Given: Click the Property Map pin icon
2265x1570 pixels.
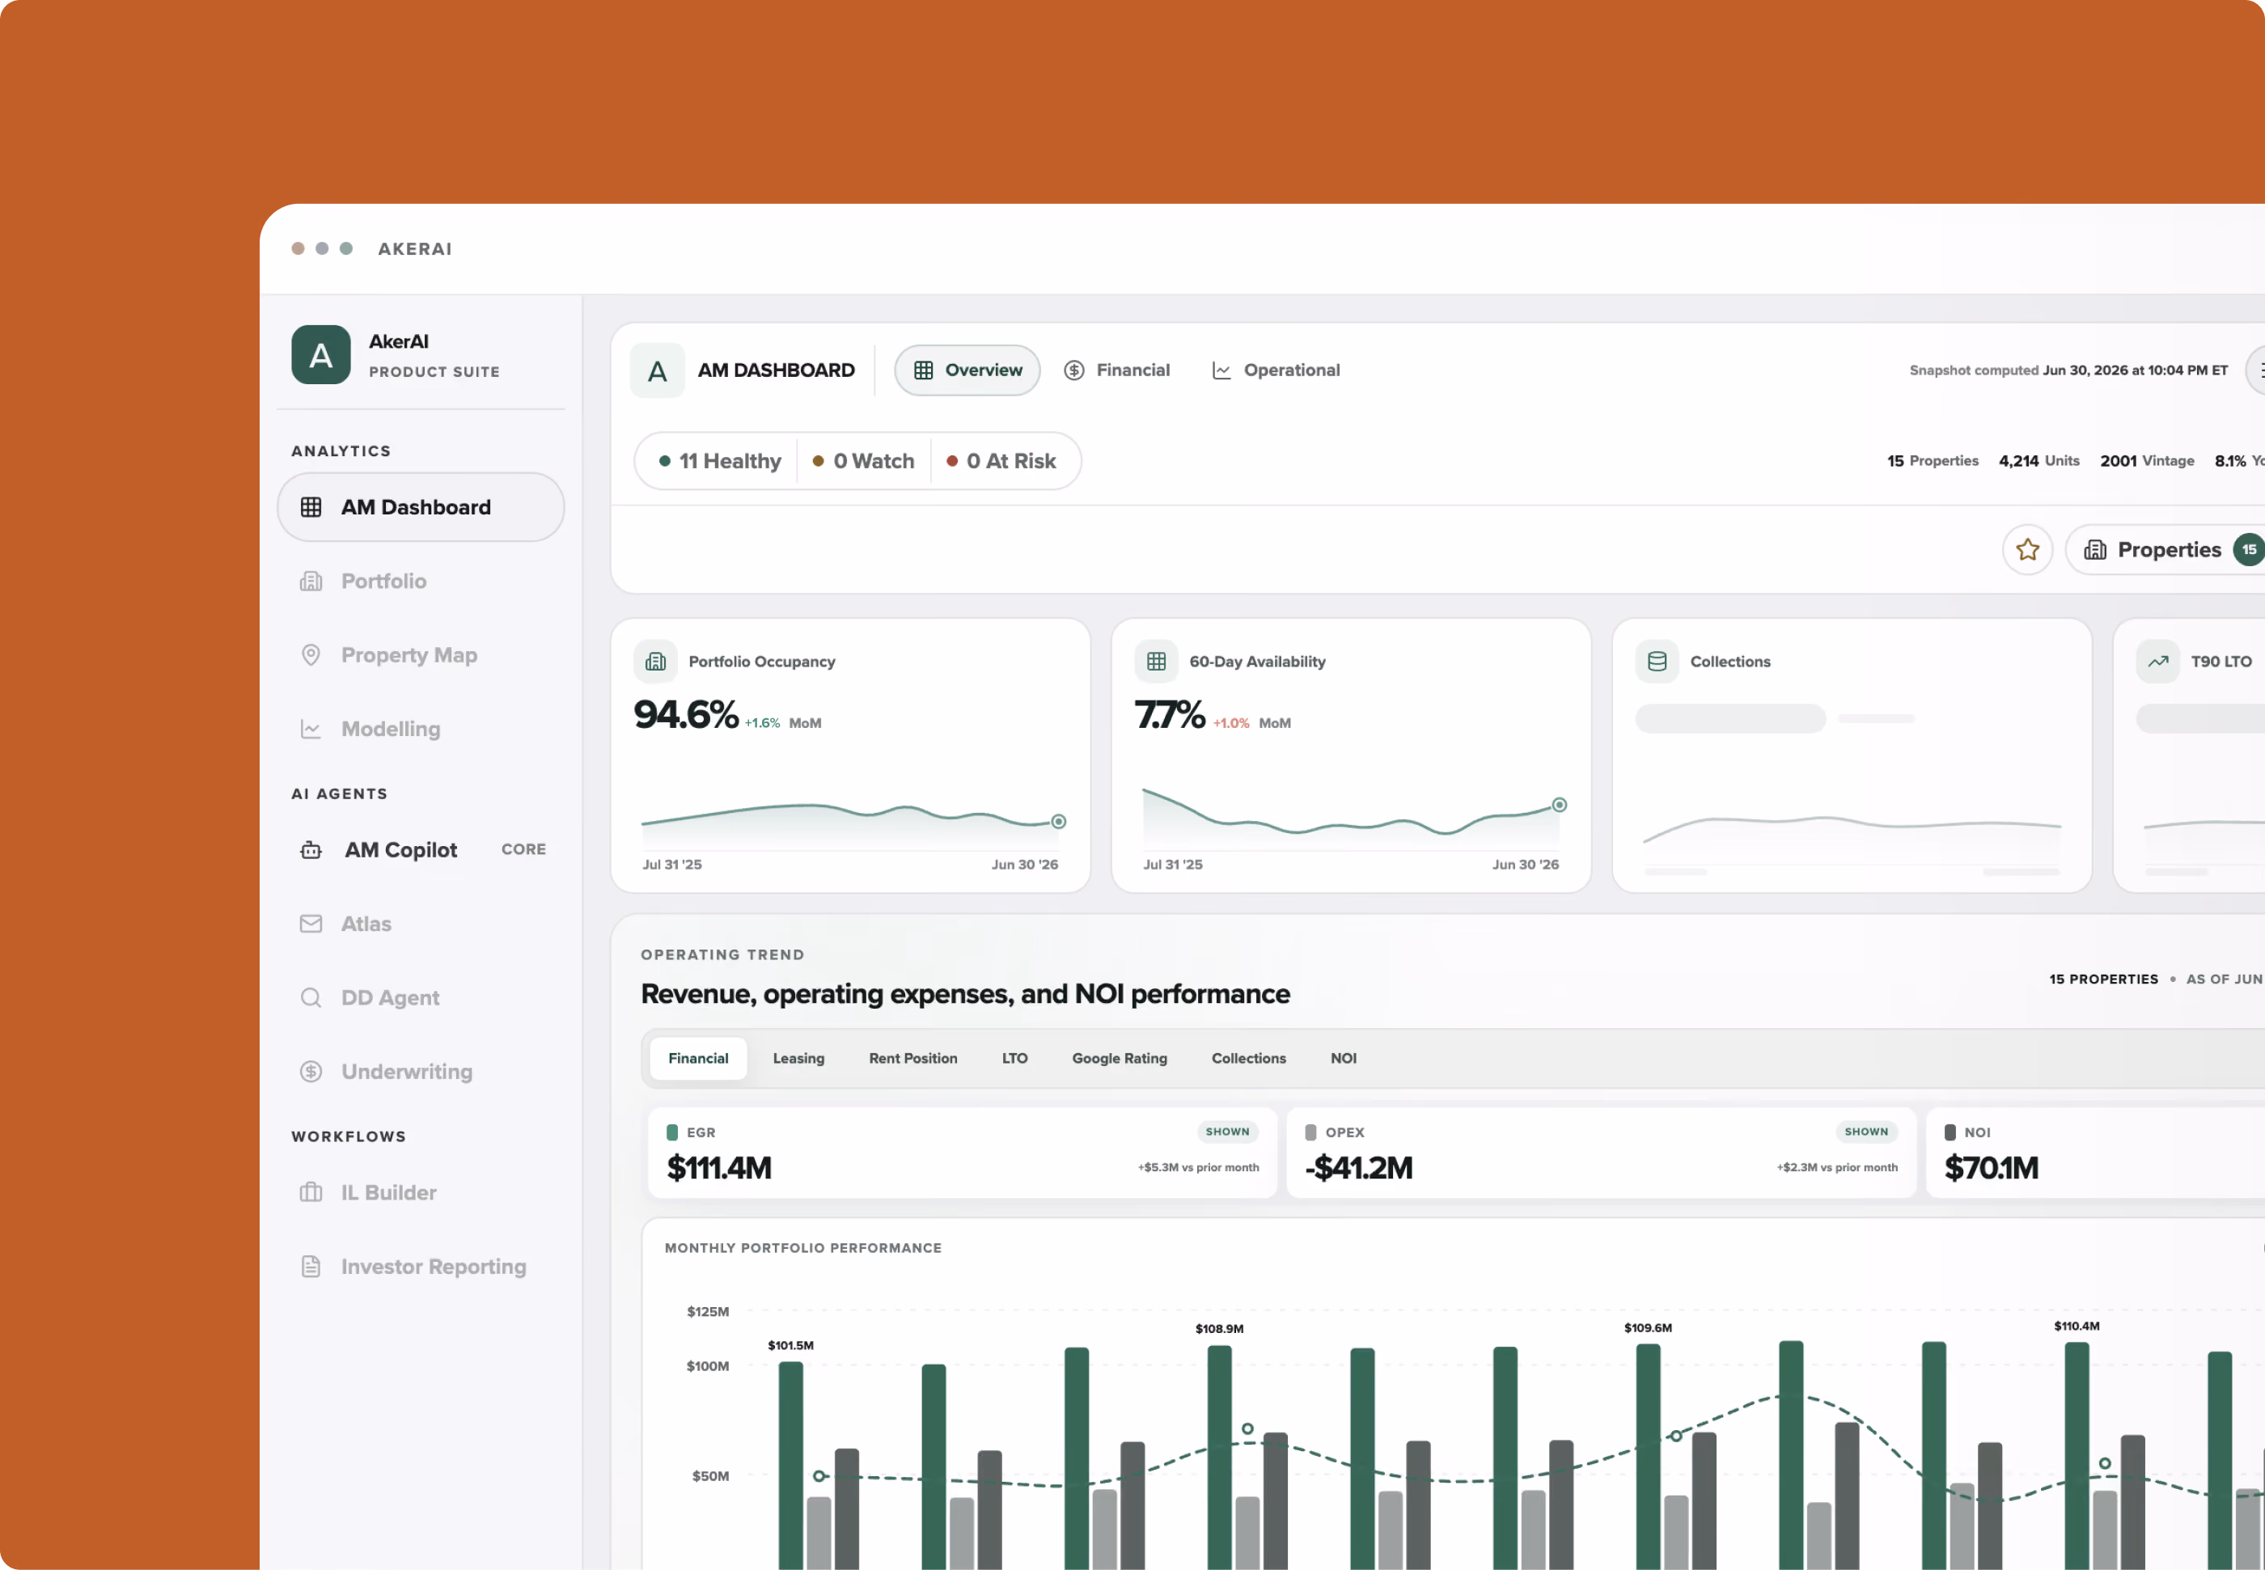Looking at the screenshot, I should point(311,655).
